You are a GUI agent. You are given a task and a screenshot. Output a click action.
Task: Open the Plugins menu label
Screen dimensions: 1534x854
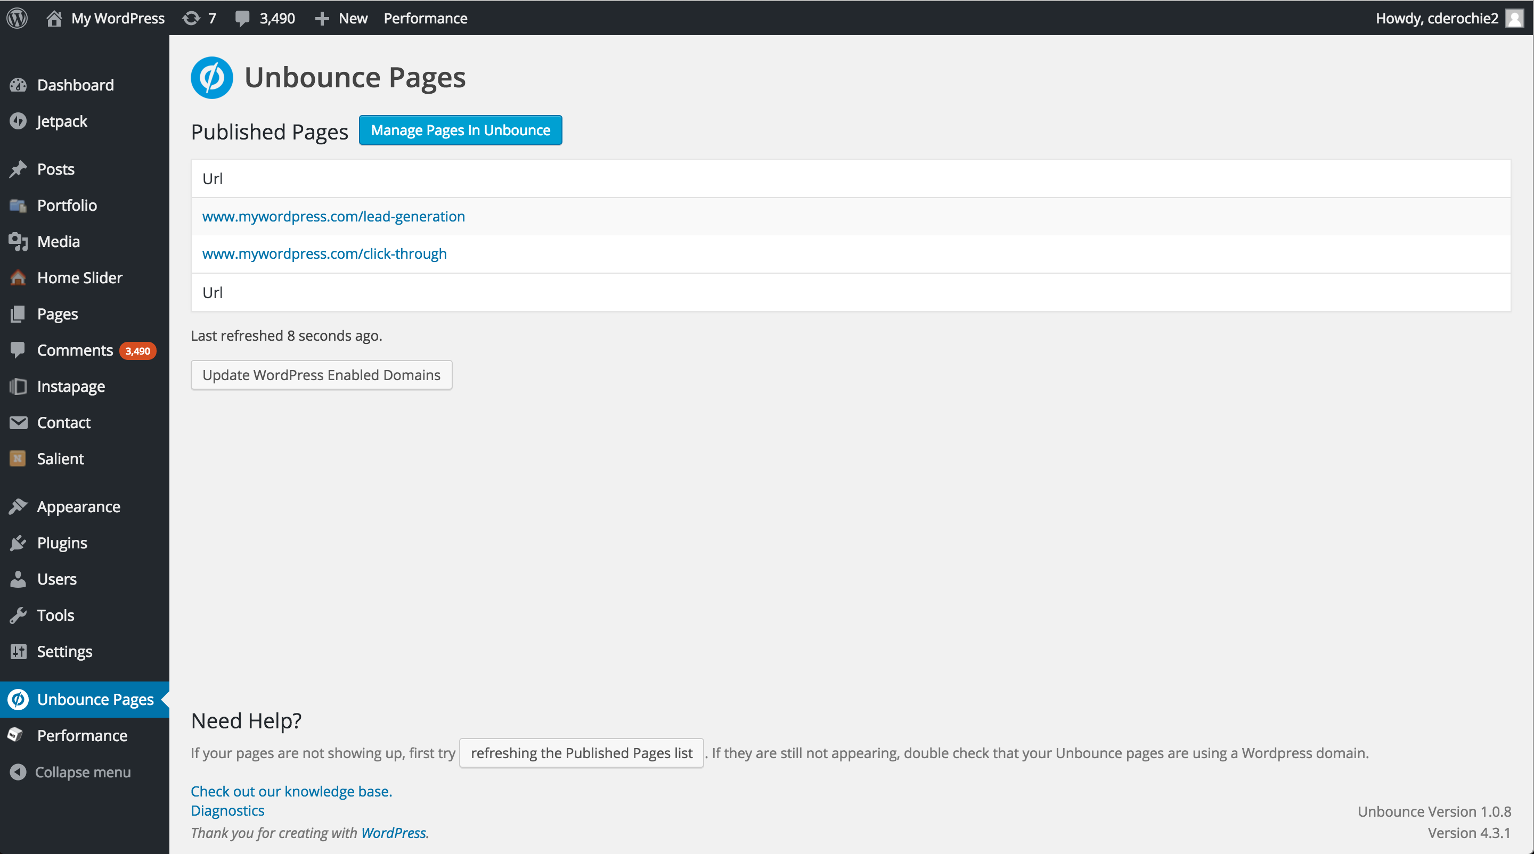(x=62, y=544)
